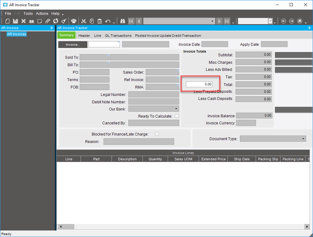Click the Invoice... search button
Viewport: 313px width, 237px height.
coord(73,45)
